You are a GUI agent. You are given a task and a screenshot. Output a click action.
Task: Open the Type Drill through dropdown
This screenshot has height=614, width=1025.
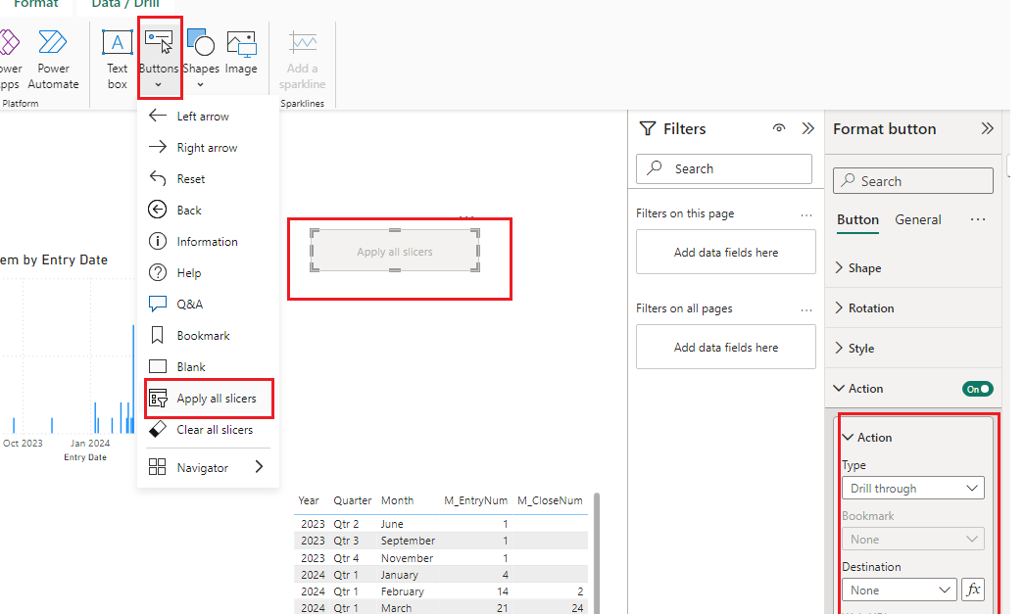tap(912, 488)
